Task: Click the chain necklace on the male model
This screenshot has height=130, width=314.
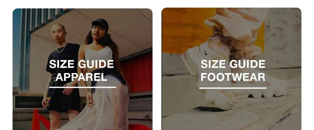Action: [62, 48]
